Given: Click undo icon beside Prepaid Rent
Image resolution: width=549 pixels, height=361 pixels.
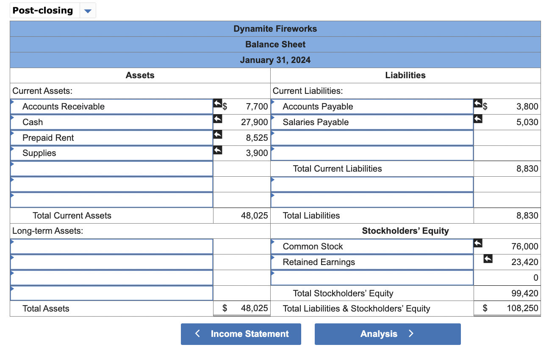Looking at the screenshot, I should pos(217,134).
